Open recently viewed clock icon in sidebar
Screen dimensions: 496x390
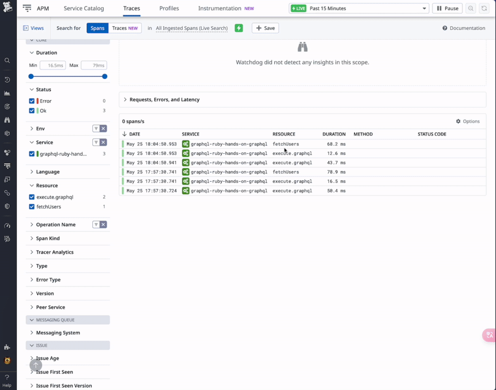pyautogui.click(x=7, y=80)
